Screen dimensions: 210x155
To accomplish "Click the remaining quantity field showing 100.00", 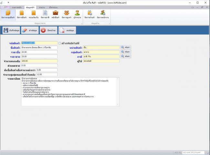I will [x=39, y=61].
